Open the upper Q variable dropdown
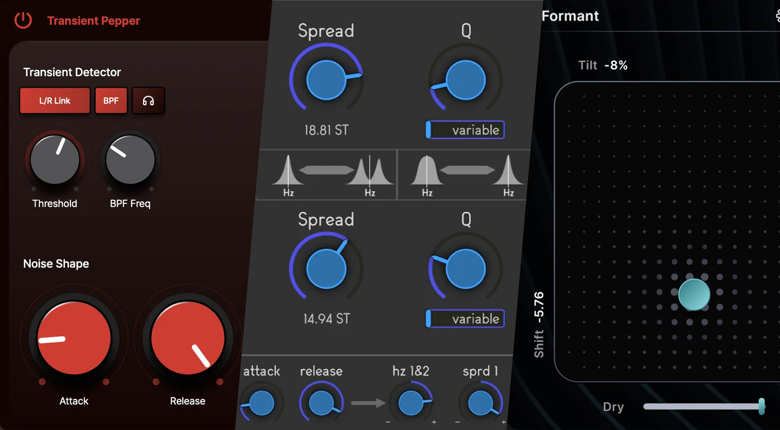The width and height of the screenshot is (780, 430). [x=465, y=130]
